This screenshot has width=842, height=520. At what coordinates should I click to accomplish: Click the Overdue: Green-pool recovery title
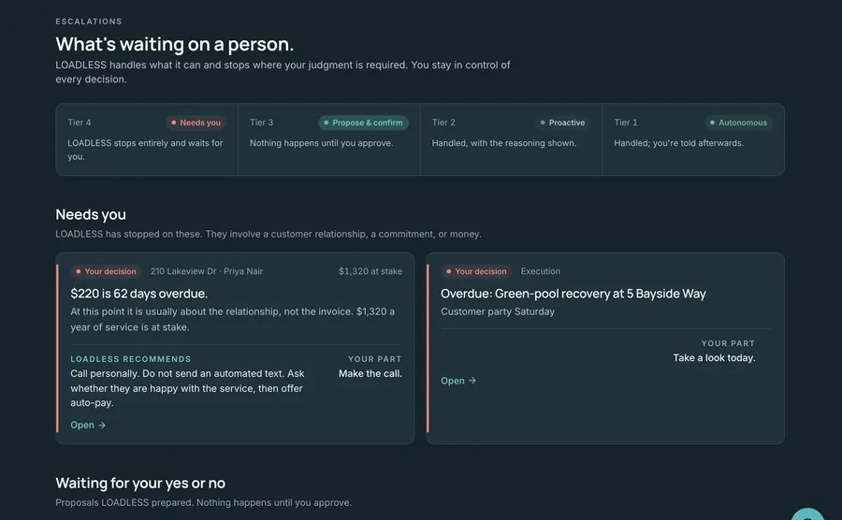tap(573, 294)
